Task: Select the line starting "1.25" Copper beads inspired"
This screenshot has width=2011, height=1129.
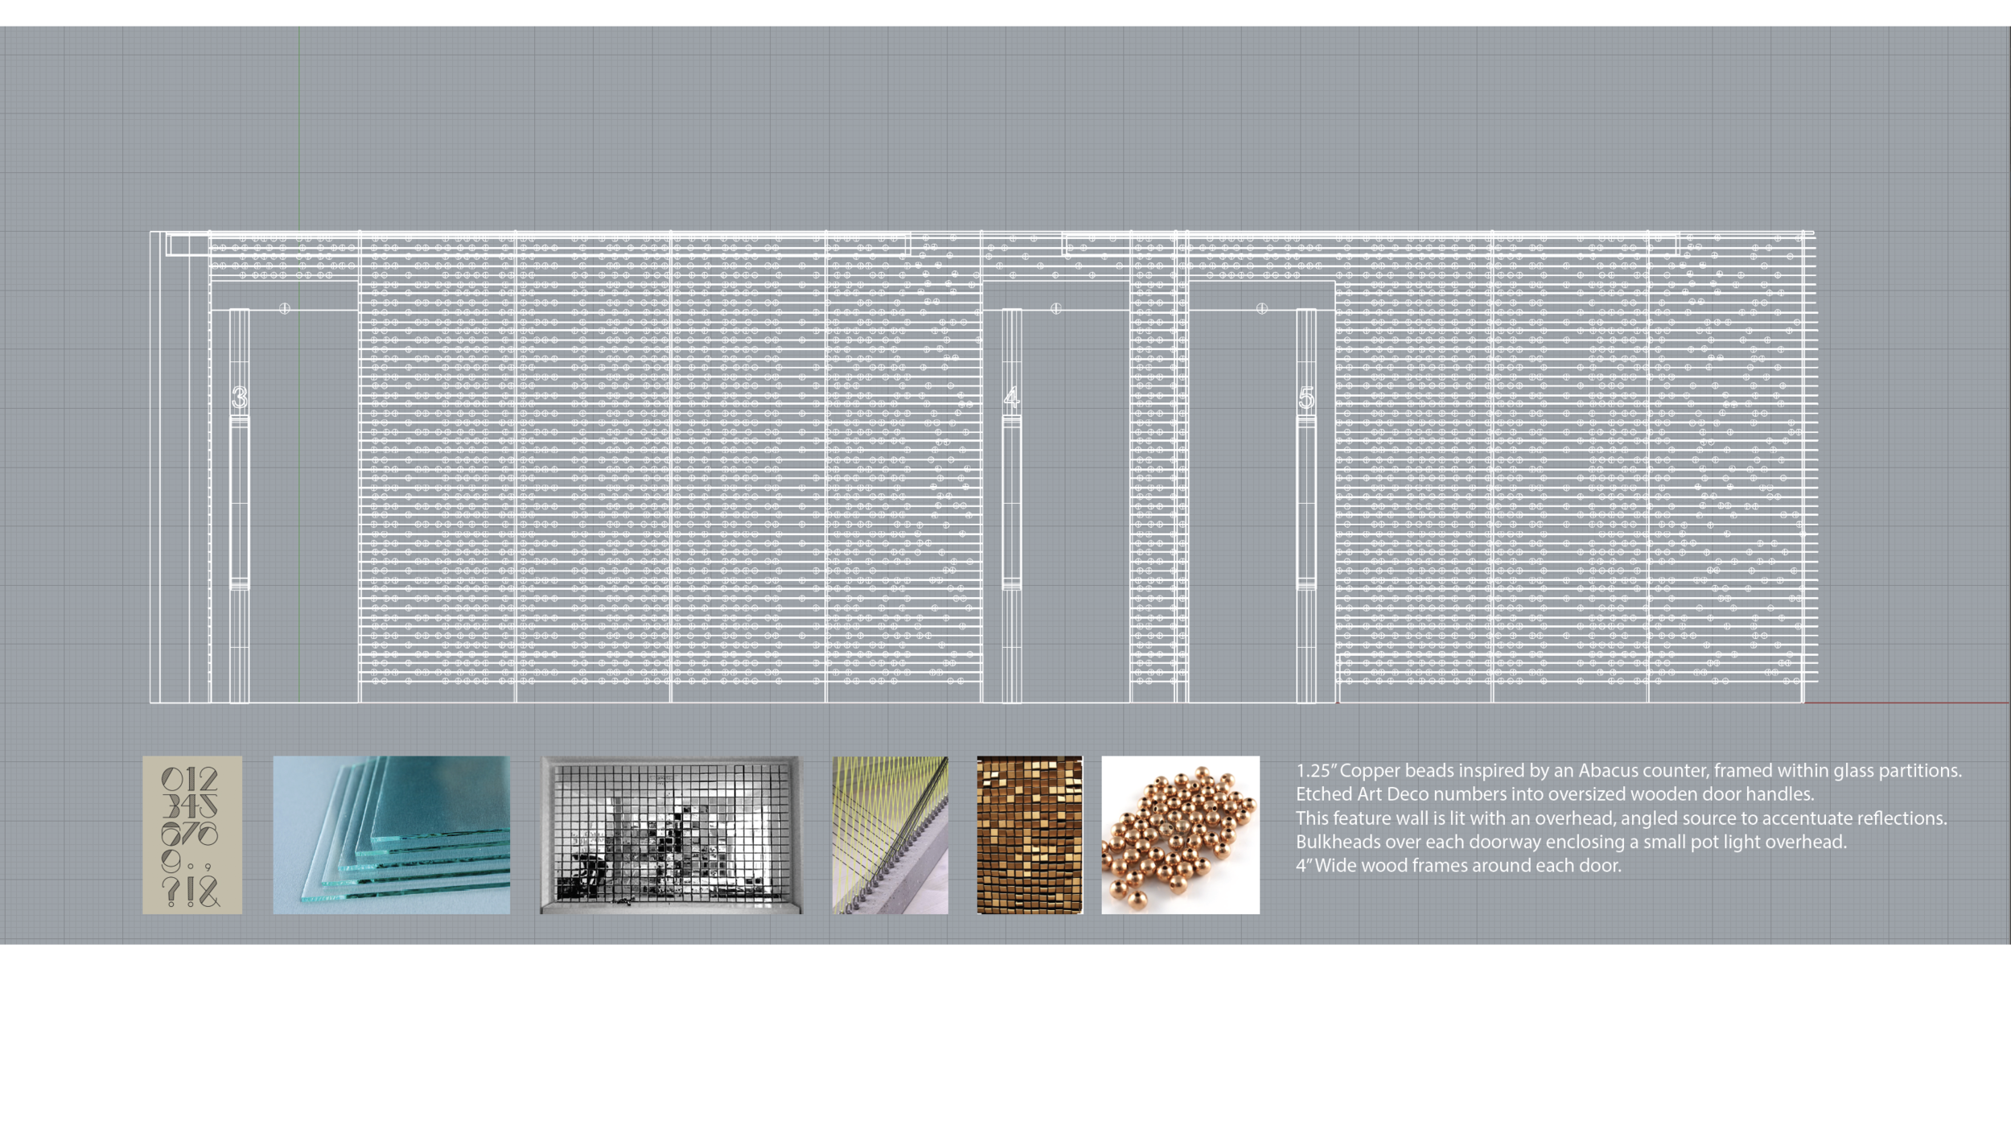Action: [1629, 771]
